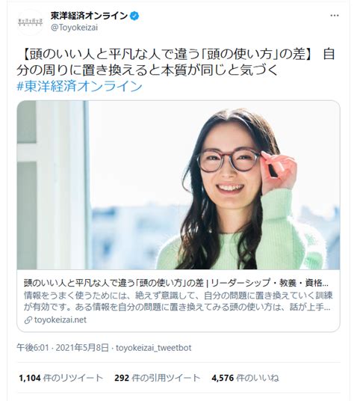The height and width of the screenshot is (401, 354).
Task: View the 4,576 件のいいね list
Action: point(245,378)
